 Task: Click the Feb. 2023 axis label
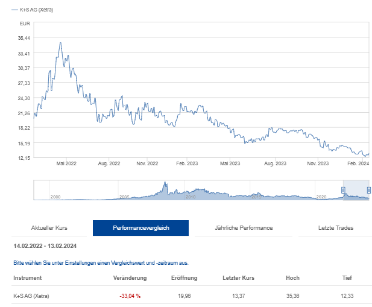pyautogui.click(x=187, y=163)
